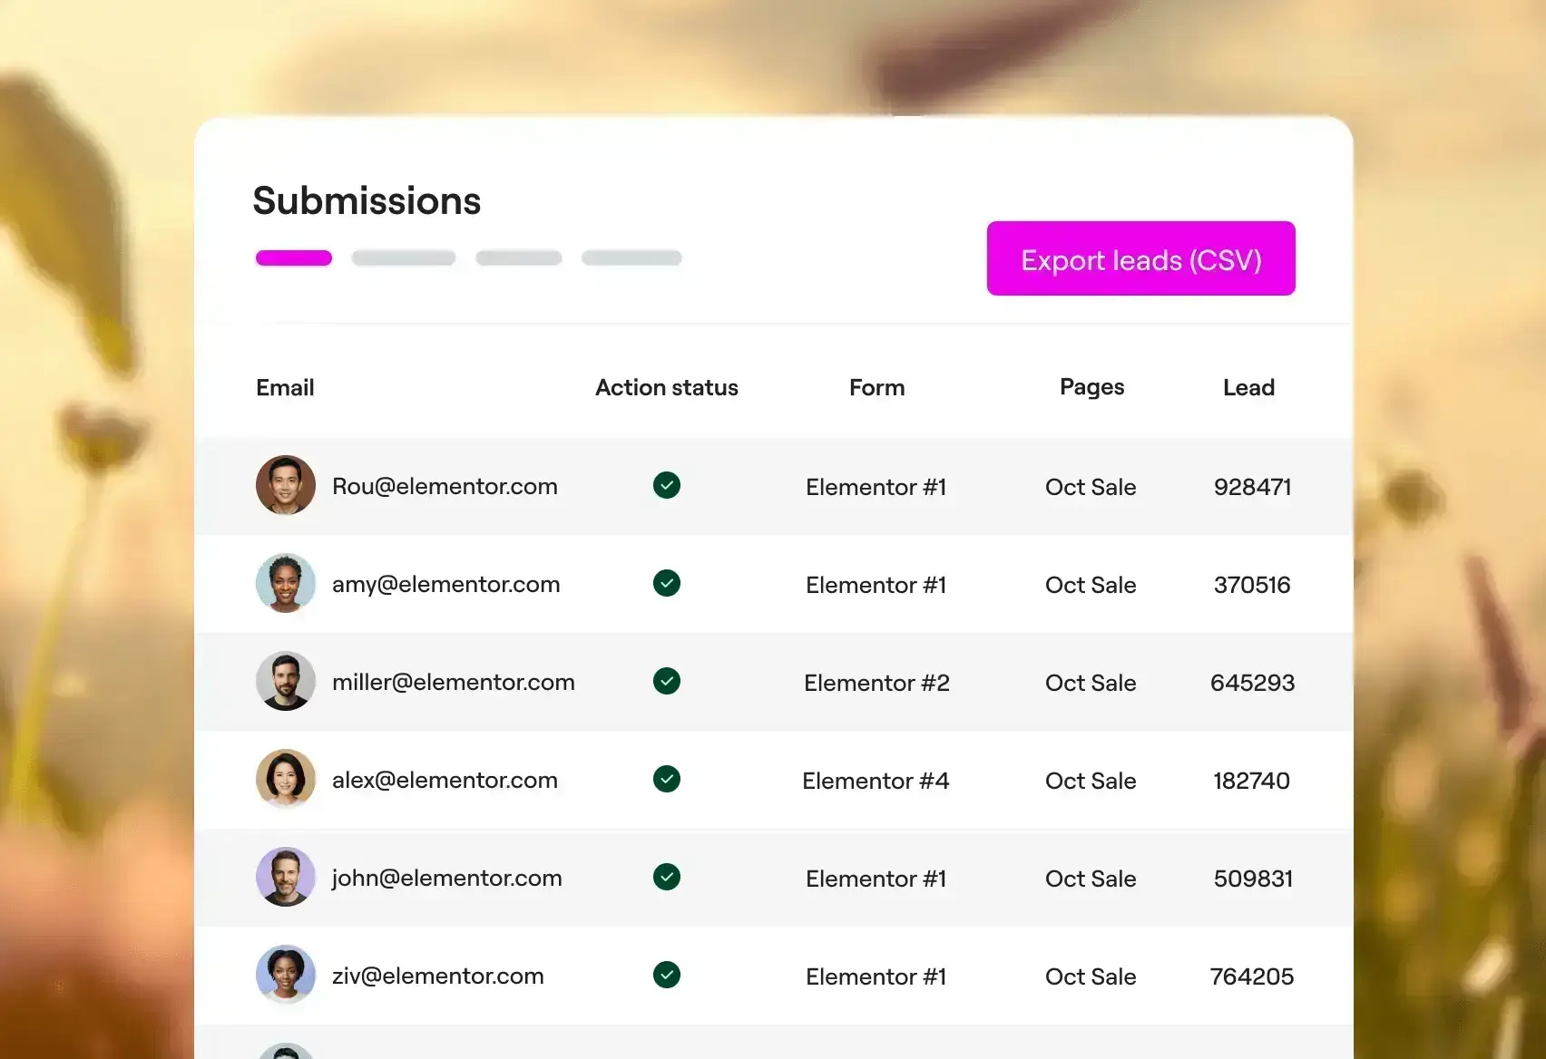Open the Elementor #2 form entry
The height and width of the screenshot is (1059, 1546).
(876, 683)
